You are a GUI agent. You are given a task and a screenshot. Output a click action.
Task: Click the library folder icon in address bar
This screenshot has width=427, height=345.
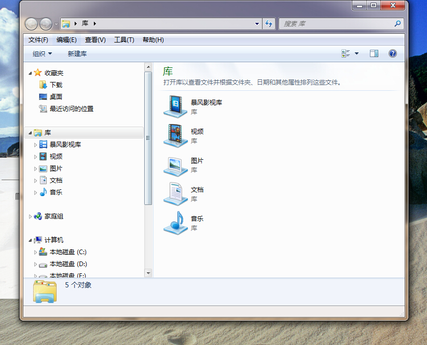pyautogui.click(x=66, y=24)
